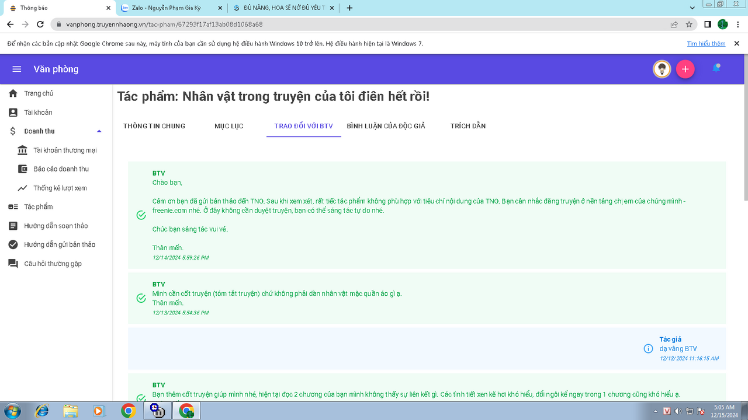Viewport: 748px width, 420px height.
Task: Bookmark this page with star icon
Action: click(x=689, y=24)
